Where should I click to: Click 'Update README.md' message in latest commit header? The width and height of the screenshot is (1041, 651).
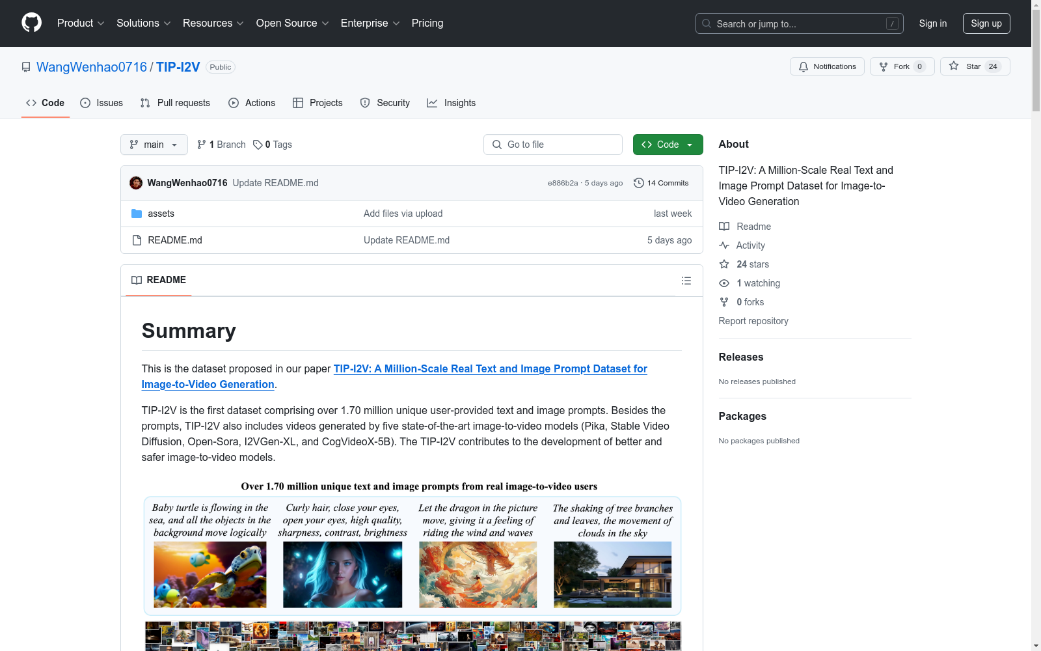point(276,183)
